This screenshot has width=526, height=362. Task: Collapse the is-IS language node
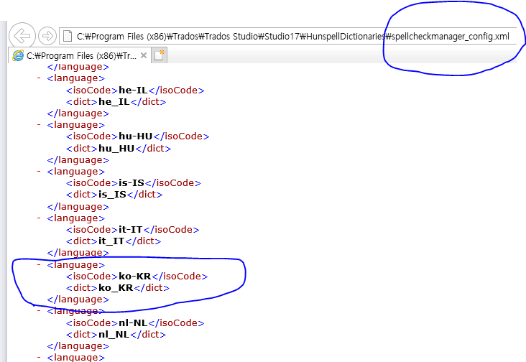click(x=39, y=171)
